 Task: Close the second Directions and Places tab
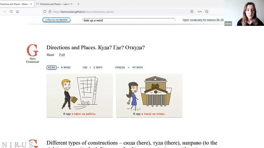(71, 4)
